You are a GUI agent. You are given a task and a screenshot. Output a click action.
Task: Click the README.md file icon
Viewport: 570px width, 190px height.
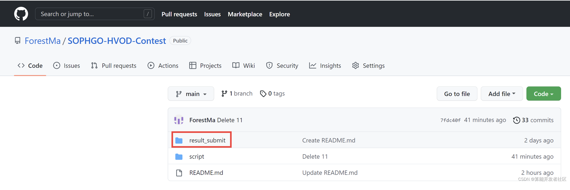[179, 173]
